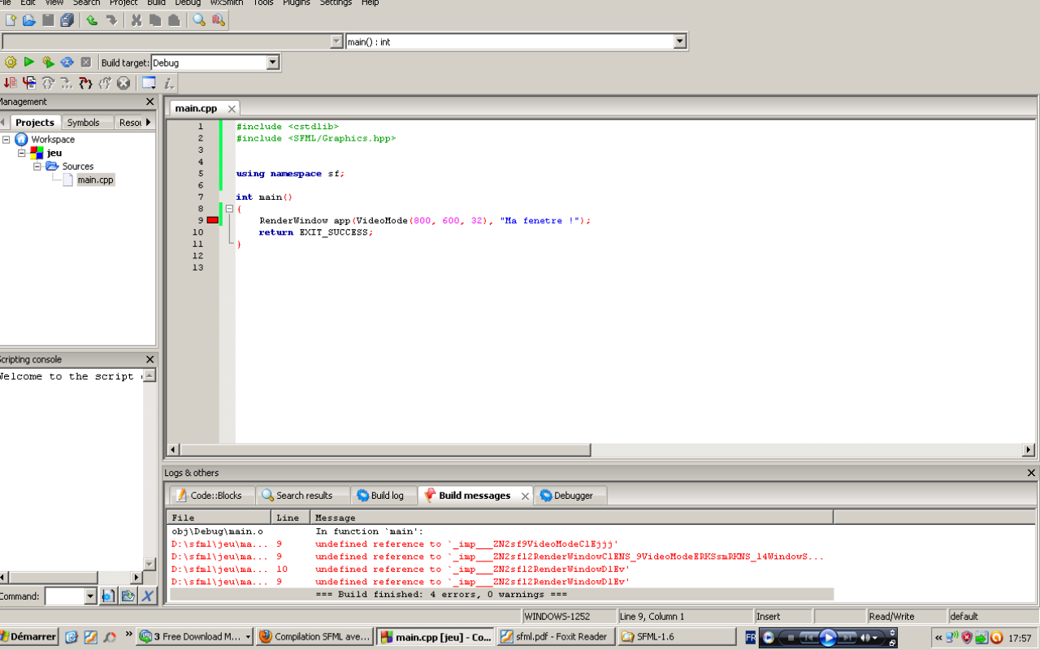Open the Search menu
This screenshot has height=650, width=1040.
(86, 3)
